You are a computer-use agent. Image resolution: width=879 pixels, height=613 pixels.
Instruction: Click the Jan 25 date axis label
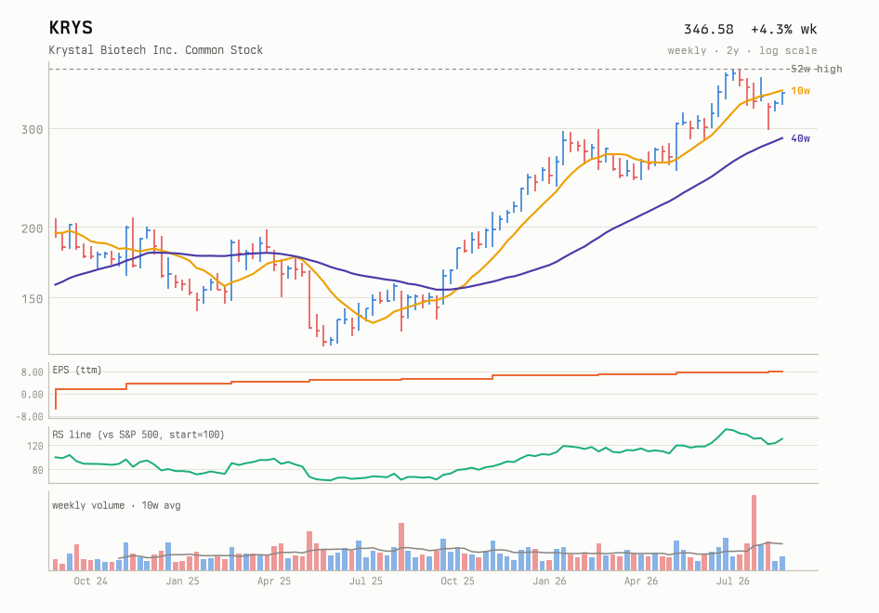[182, 581]
